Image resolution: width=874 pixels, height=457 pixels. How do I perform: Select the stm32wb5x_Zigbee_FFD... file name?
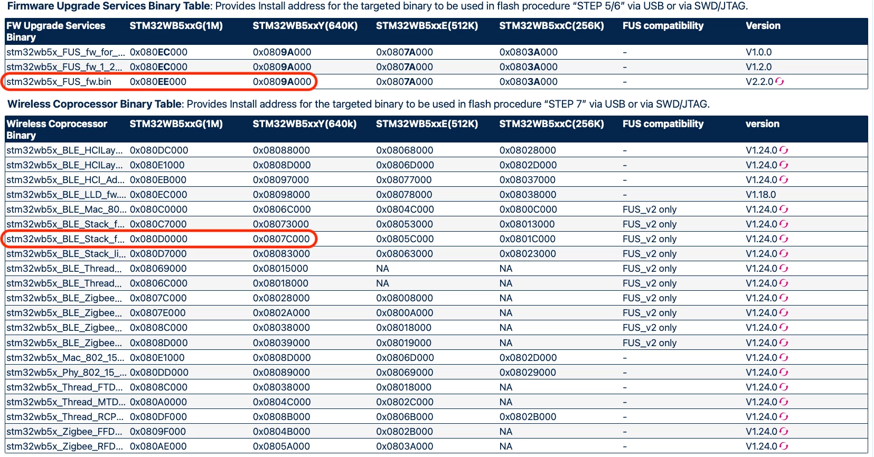(64, 431)
